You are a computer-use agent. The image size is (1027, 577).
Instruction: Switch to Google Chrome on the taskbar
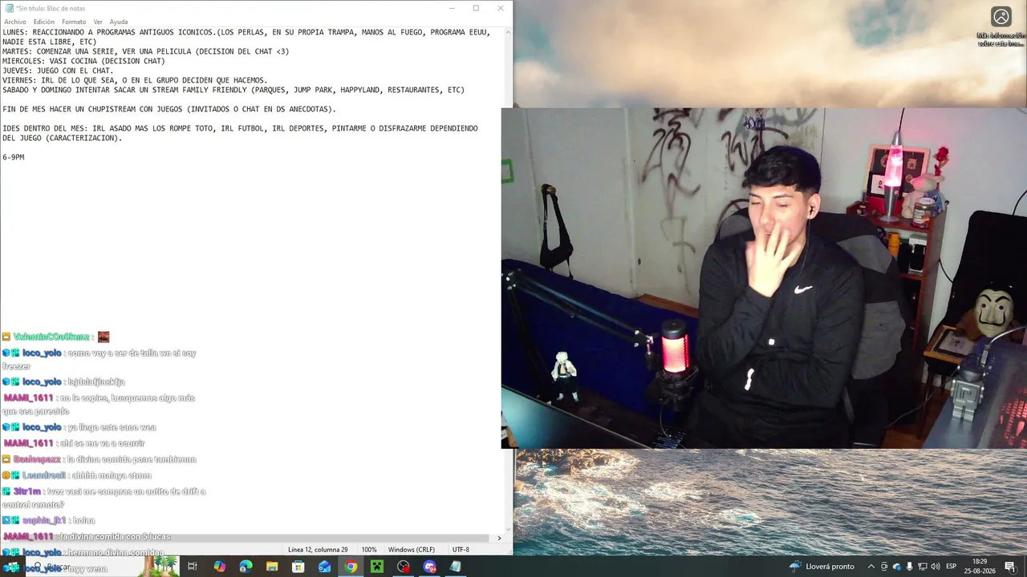tap(351, 567)
